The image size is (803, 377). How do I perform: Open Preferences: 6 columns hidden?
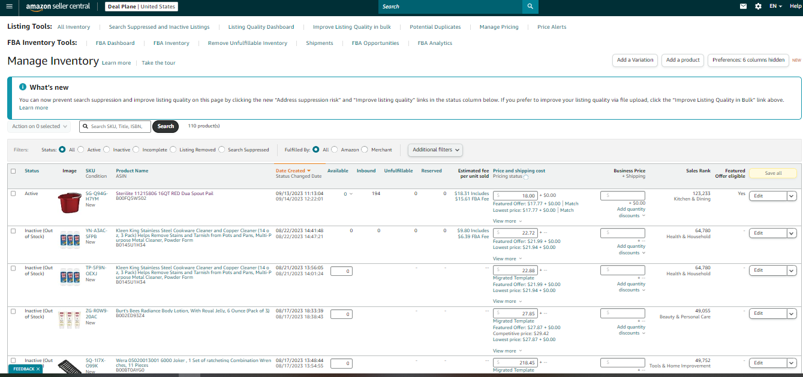tap(748, 60)
